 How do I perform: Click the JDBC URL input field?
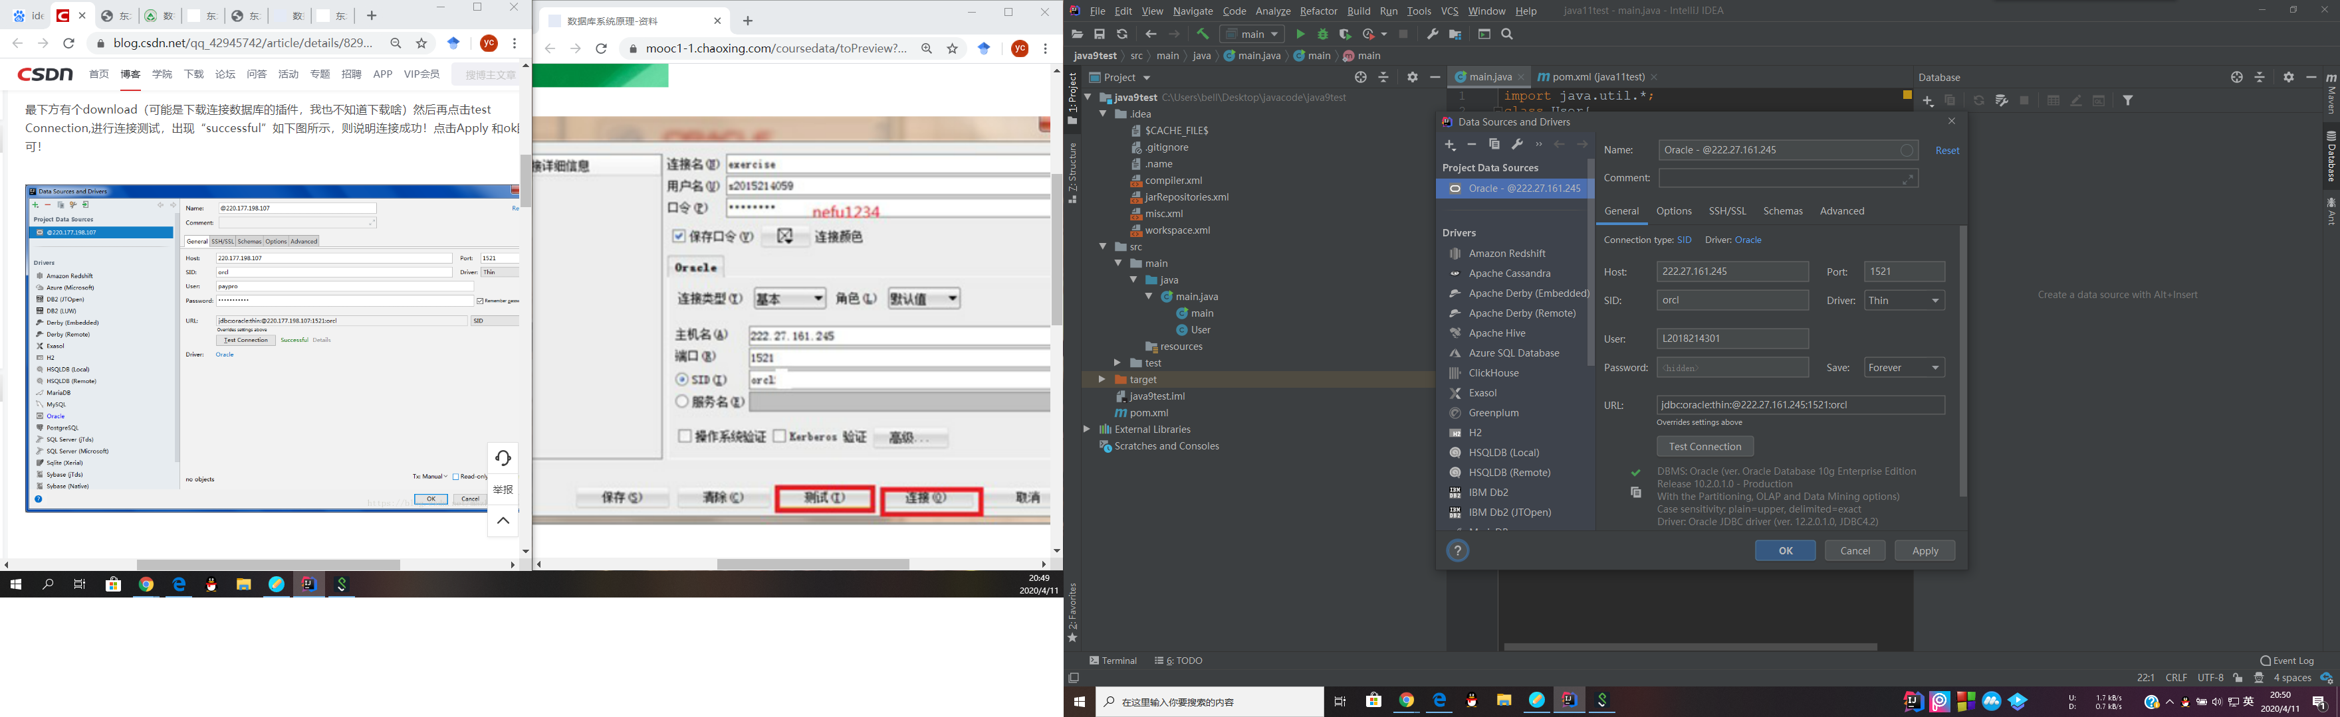click(1802, 405)
